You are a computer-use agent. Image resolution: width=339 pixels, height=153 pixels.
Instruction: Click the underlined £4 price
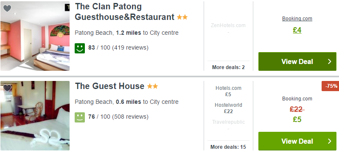297,30
